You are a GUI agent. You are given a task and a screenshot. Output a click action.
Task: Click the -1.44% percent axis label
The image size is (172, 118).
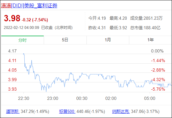[x=158, y=60]
